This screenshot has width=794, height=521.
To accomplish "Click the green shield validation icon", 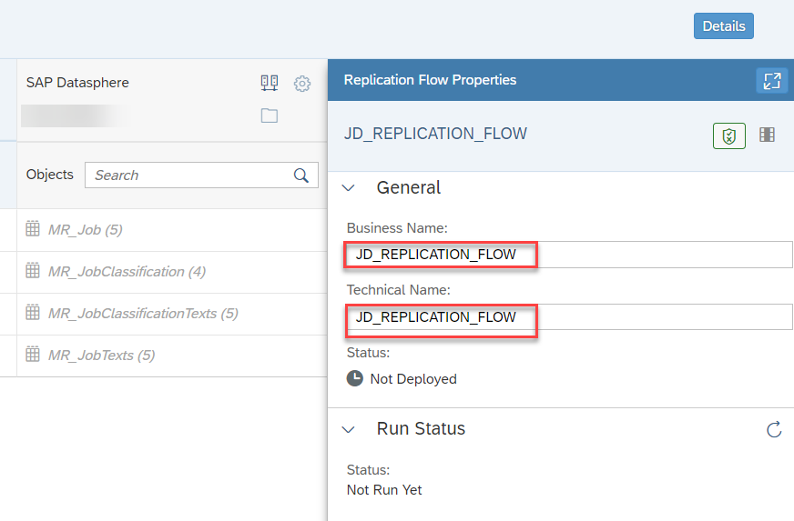I will (729, 135).
